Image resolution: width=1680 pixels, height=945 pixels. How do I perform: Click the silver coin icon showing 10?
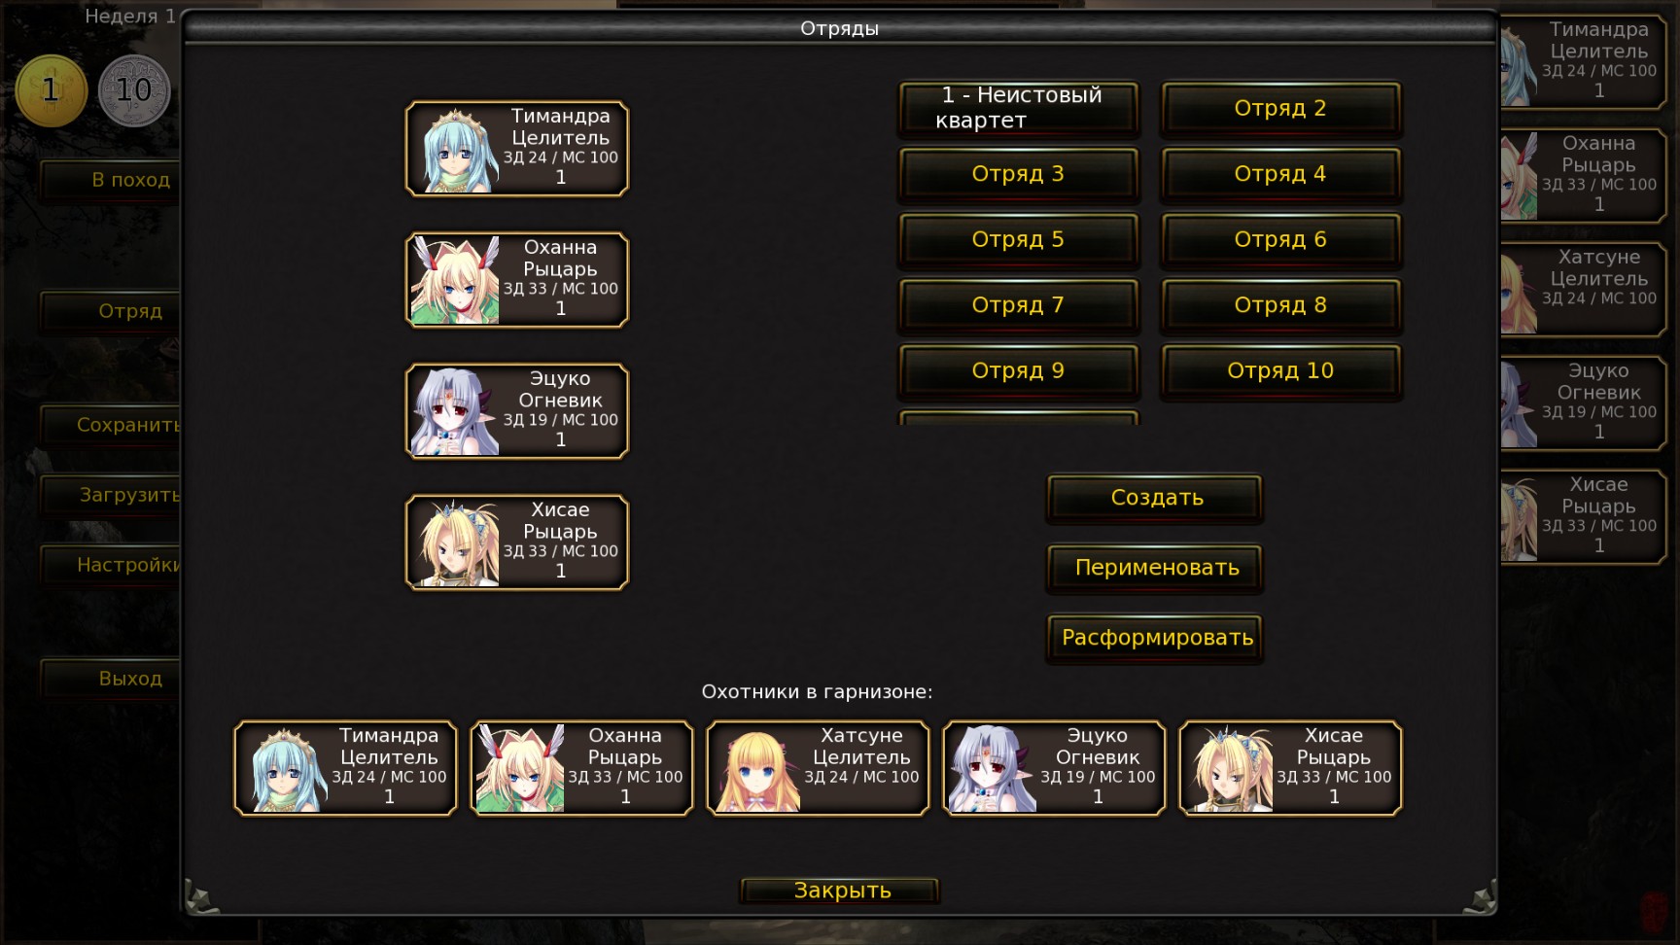coord(134,91)
